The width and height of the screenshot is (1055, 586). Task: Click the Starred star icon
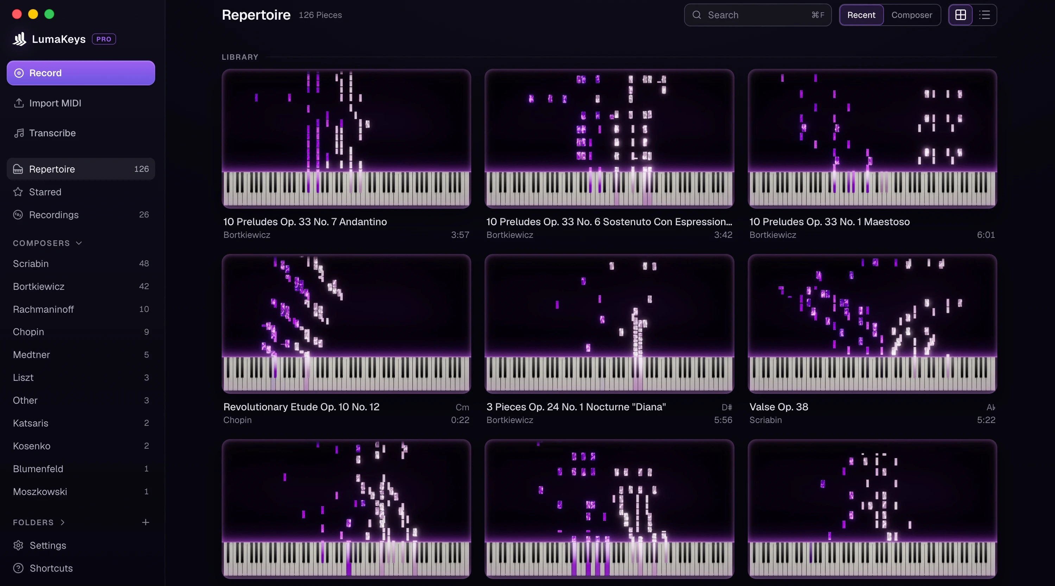point(18,192)
